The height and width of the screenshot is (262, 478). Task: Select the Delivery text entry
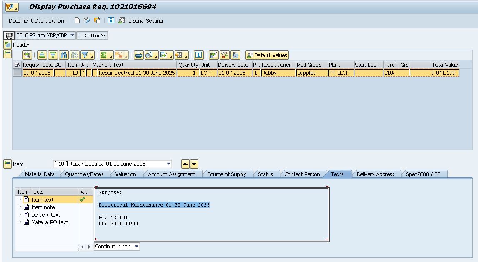pos(46,215)
